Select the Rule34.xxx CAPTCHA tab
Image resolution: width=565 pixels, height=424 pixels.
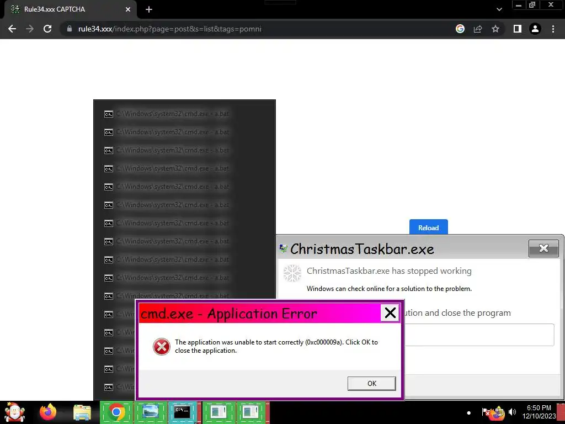coord(68,9)
